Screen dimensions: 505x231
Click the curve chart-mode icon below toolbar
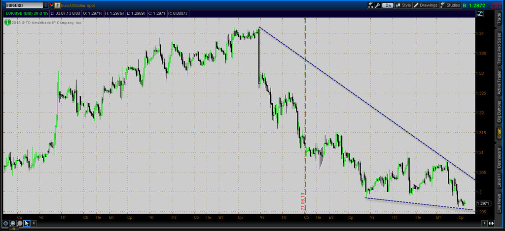tap(480, 13)
